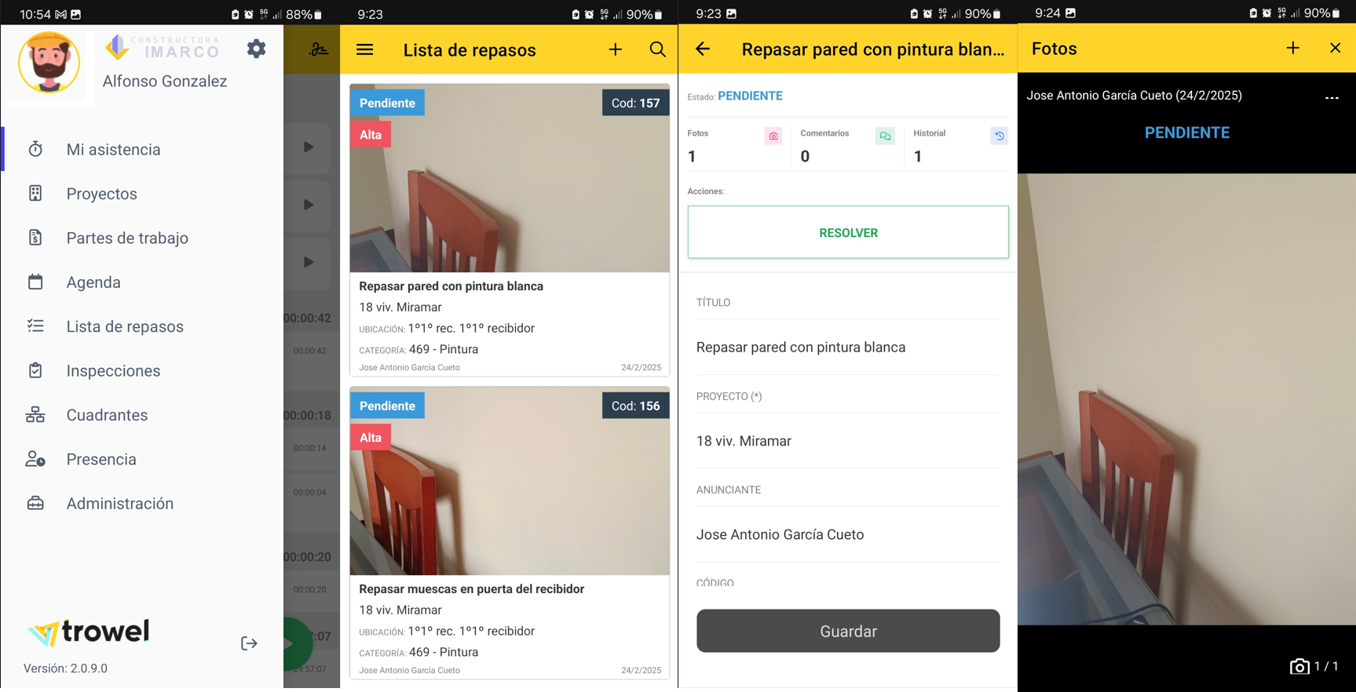1356x692 pixels.
Task: Open settings gear next to Imarco logo
Action: [256, 49]
